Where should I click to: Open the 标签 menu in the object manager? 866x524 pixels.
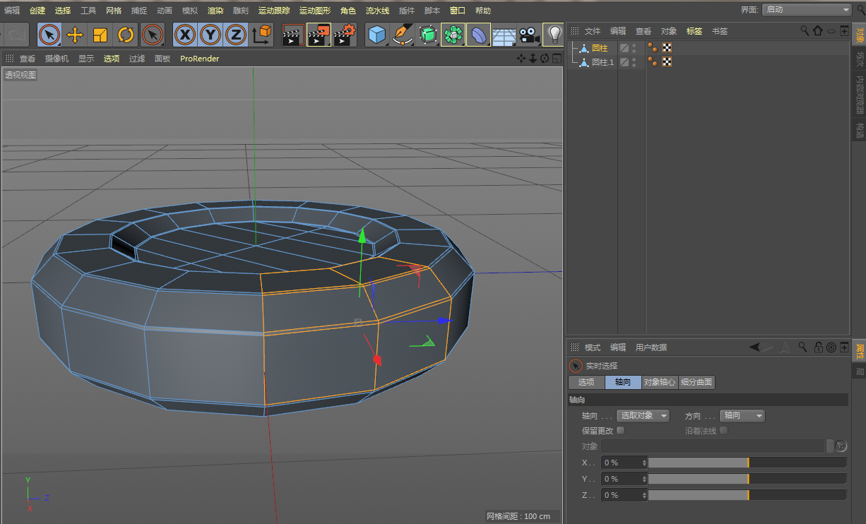tap(694, 31)
